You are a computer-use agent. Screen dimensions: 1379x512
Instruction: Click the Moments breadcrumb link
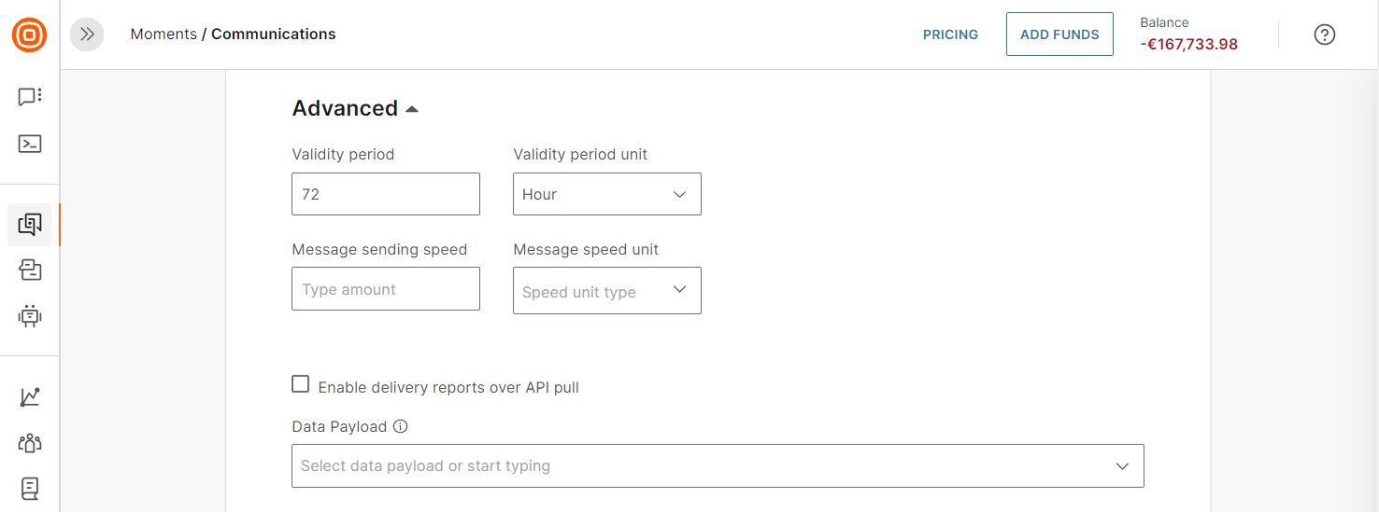pos(163,34)
